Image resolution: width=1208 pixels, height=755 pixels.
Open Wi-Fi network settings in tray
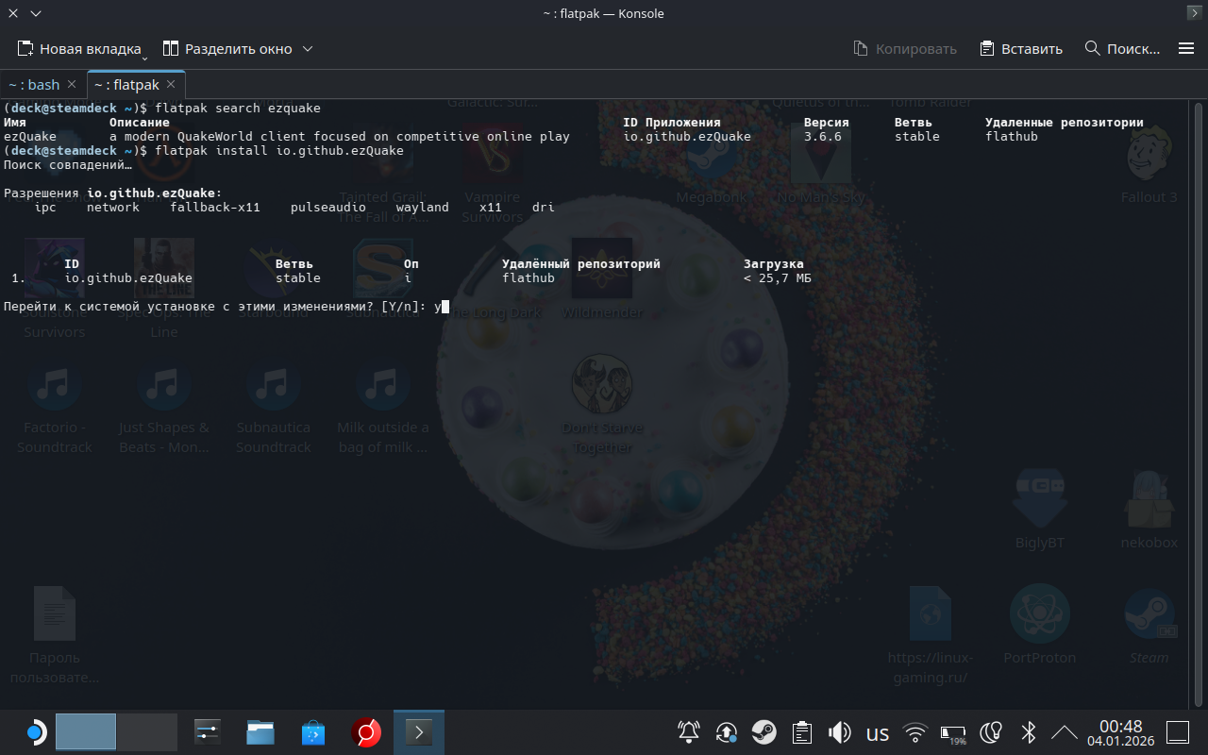point(914,732)
